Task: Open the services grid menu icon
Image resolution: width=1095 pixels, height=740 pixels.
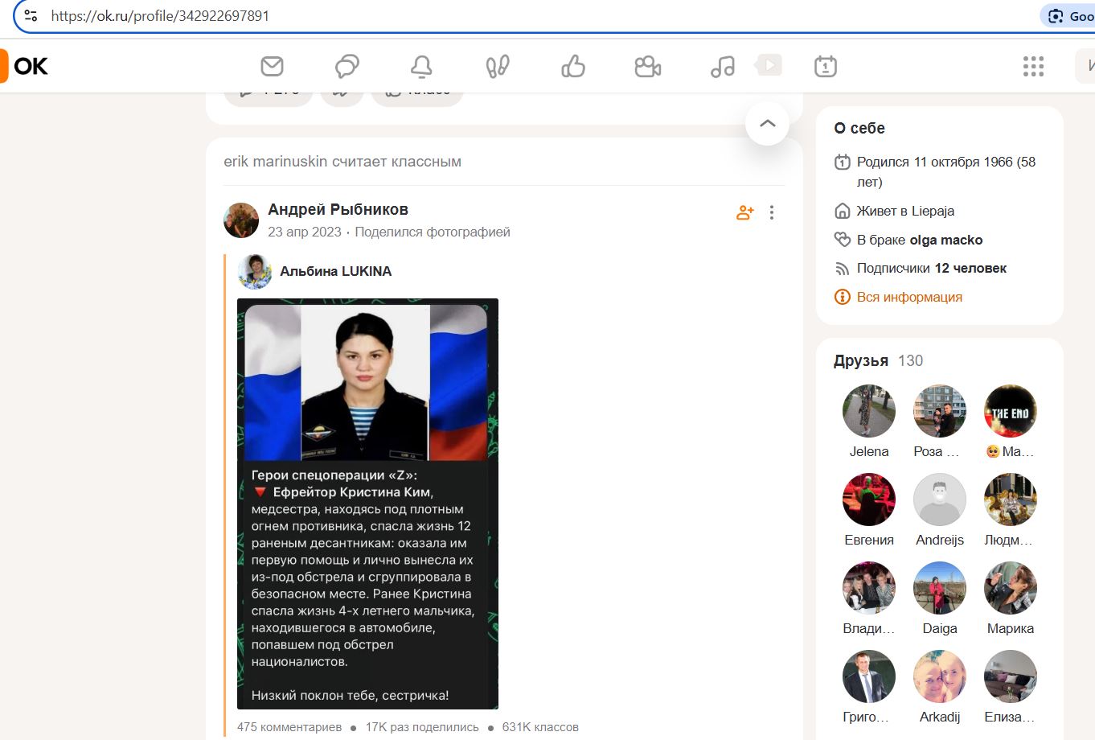Action: point(1033,66)
